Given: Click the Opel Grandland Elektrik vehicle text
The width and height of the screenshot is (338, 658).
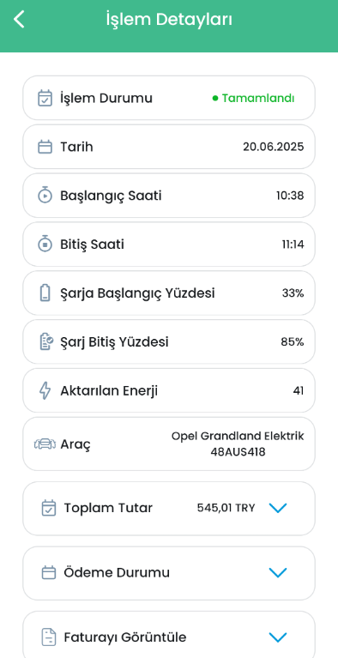Looking at the screenshot, I should coord(238,436).
